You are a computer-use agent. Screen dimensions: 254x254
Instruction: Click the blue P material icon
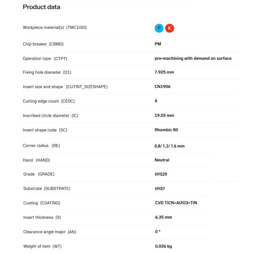[x=159, y=28]
